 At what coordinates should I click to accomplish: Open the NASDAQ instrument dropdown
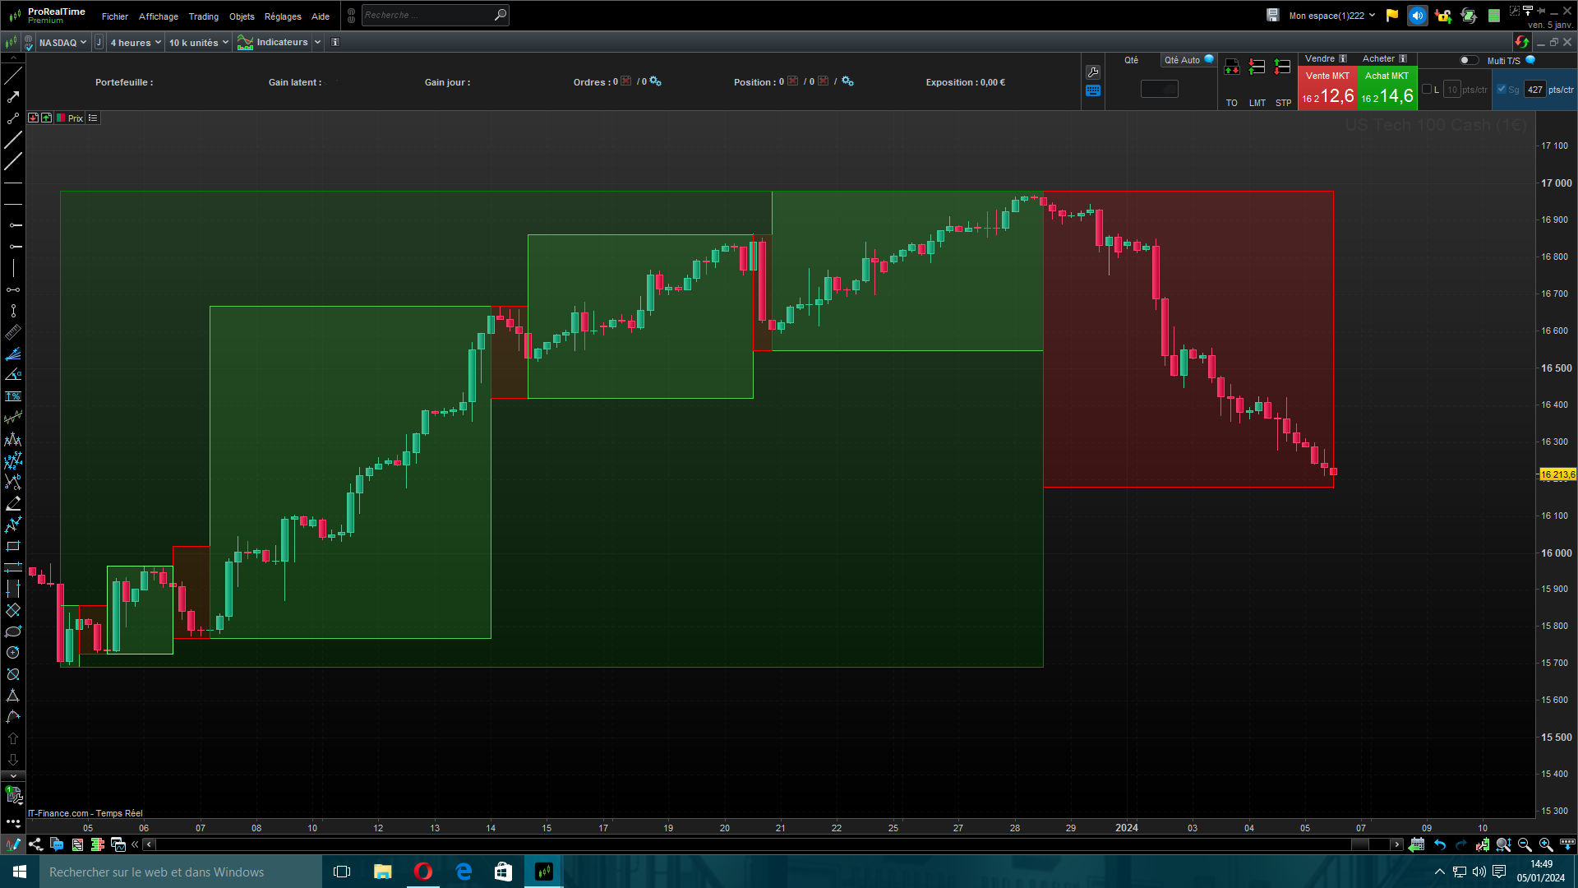tap(62, 43)
